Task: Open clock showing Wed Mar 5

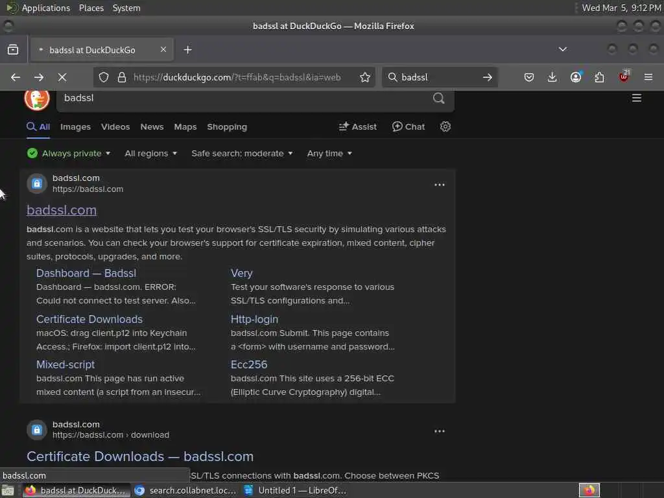Action: [x=621, y=8]
